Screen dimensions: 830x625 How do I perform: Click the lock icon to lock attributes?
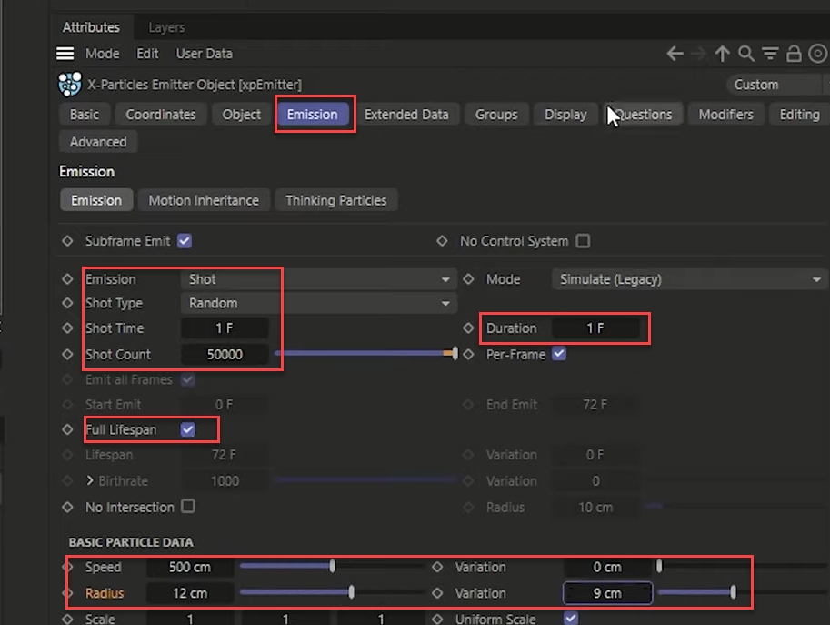pos(792,54)
